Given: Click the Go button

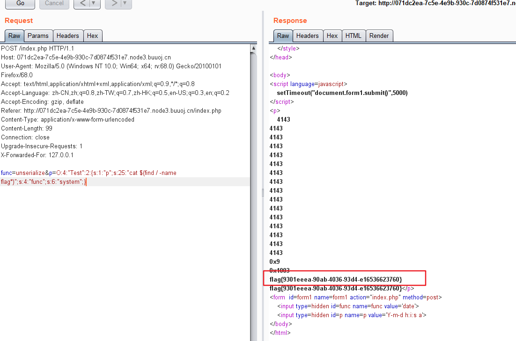Looking at the screenshot, I should [20, 3].
